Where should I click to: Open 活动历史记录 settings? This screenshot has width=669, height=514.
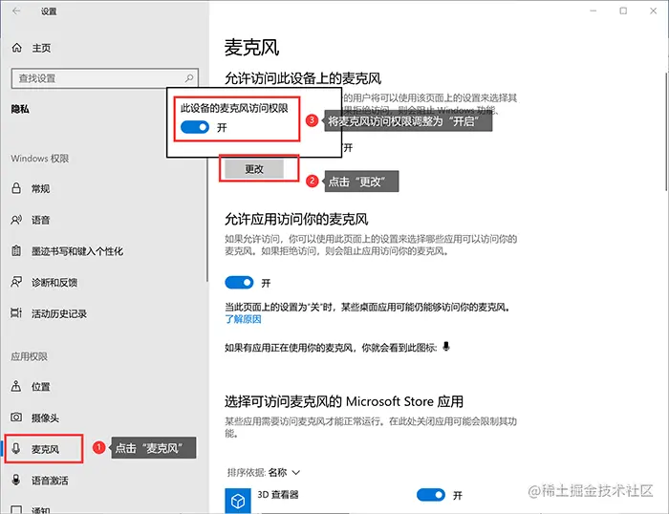pos(59,314)
